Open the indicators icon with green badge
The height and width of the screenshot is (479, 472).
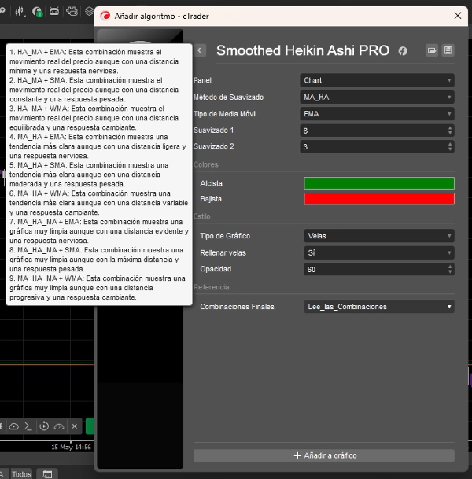pos(37,12)
